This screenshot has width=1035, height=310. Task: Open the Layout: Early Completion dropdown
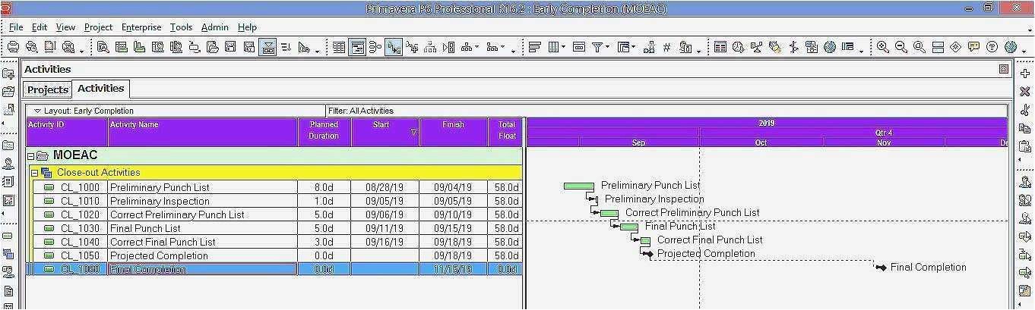point(38,111)
